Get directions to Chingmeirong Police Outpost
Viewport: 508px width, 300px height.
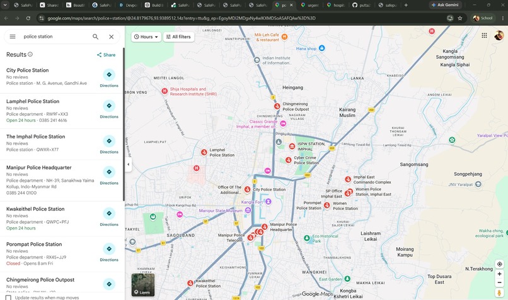109,284
